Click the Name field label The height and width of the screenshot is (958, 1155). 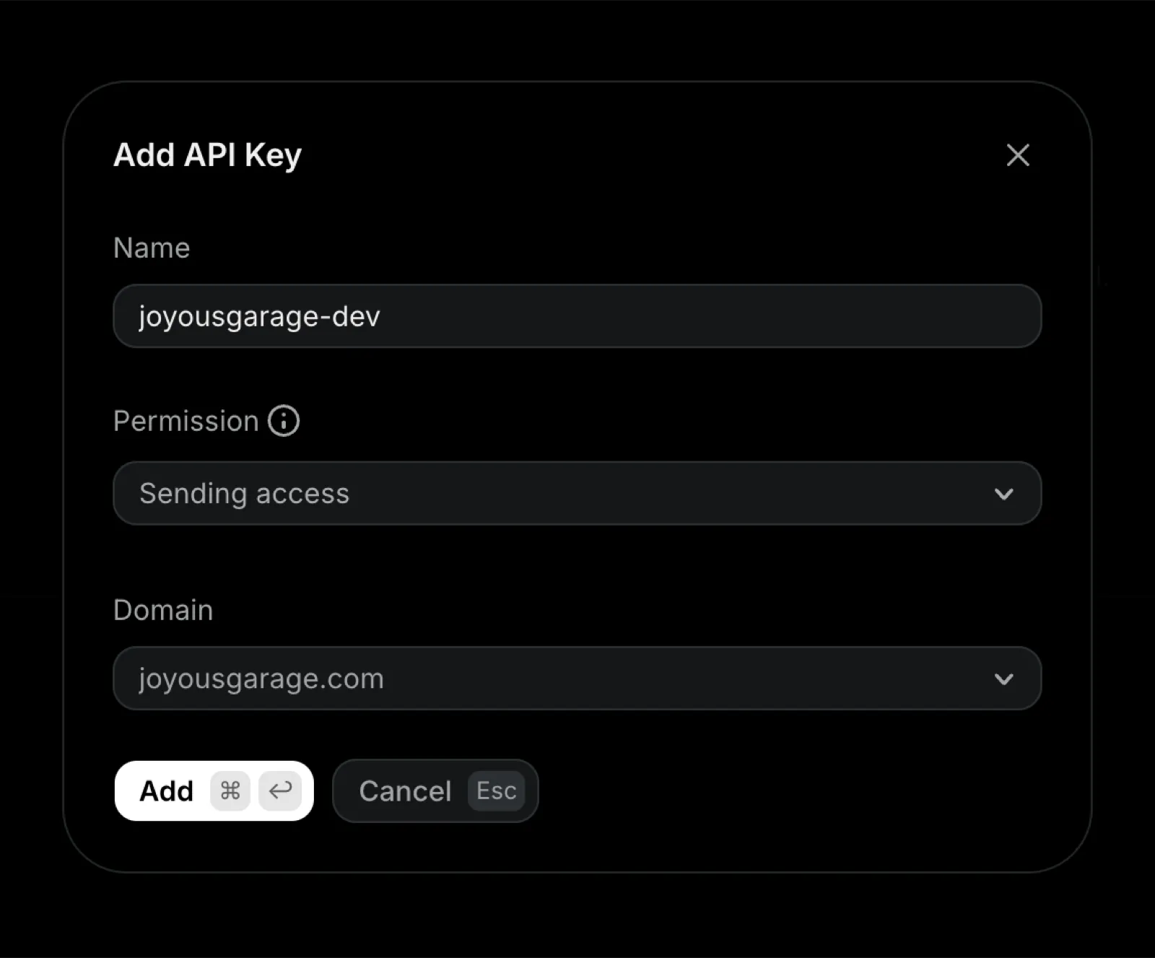[152, 248]
